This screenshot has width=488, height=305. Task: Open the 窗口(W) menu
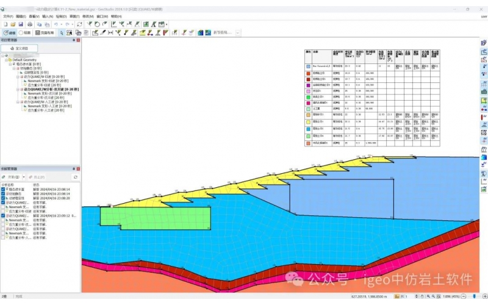tap(102, 16)
